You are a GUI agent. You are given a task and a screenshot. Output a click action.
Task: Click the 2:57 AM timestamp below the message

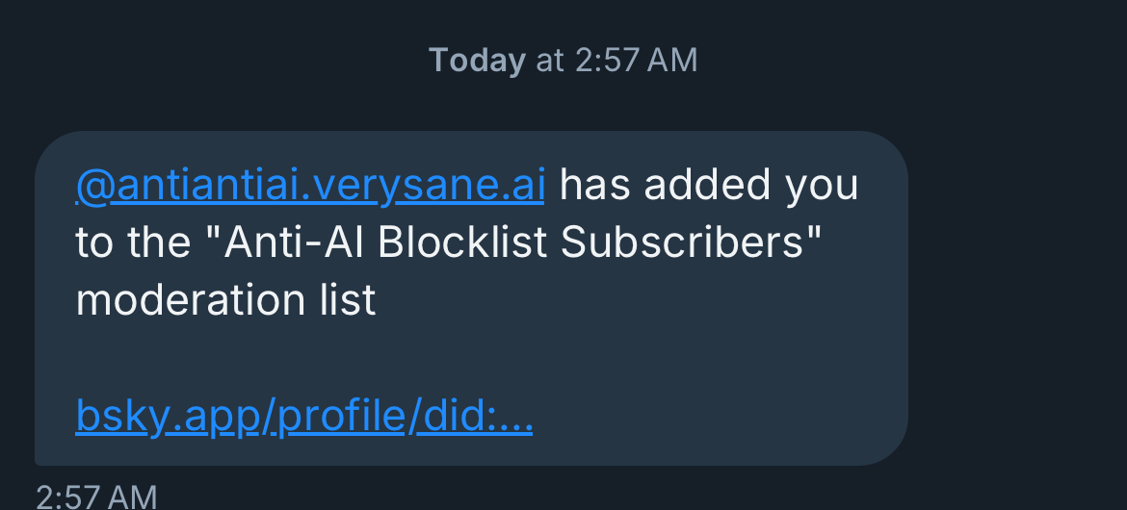(95, 497)
